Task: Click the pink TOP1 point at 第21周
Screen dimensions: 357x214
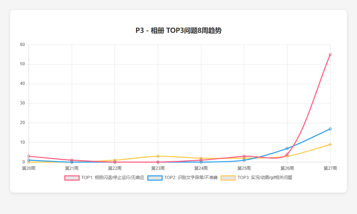Action: click(72, 160)
